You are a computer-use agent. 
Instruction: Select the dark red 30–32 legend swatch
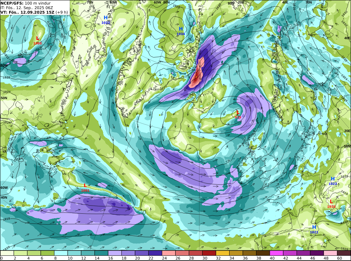209,253
